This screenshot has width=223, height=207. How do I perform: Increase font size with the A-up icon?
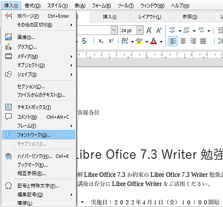[149, 30]
